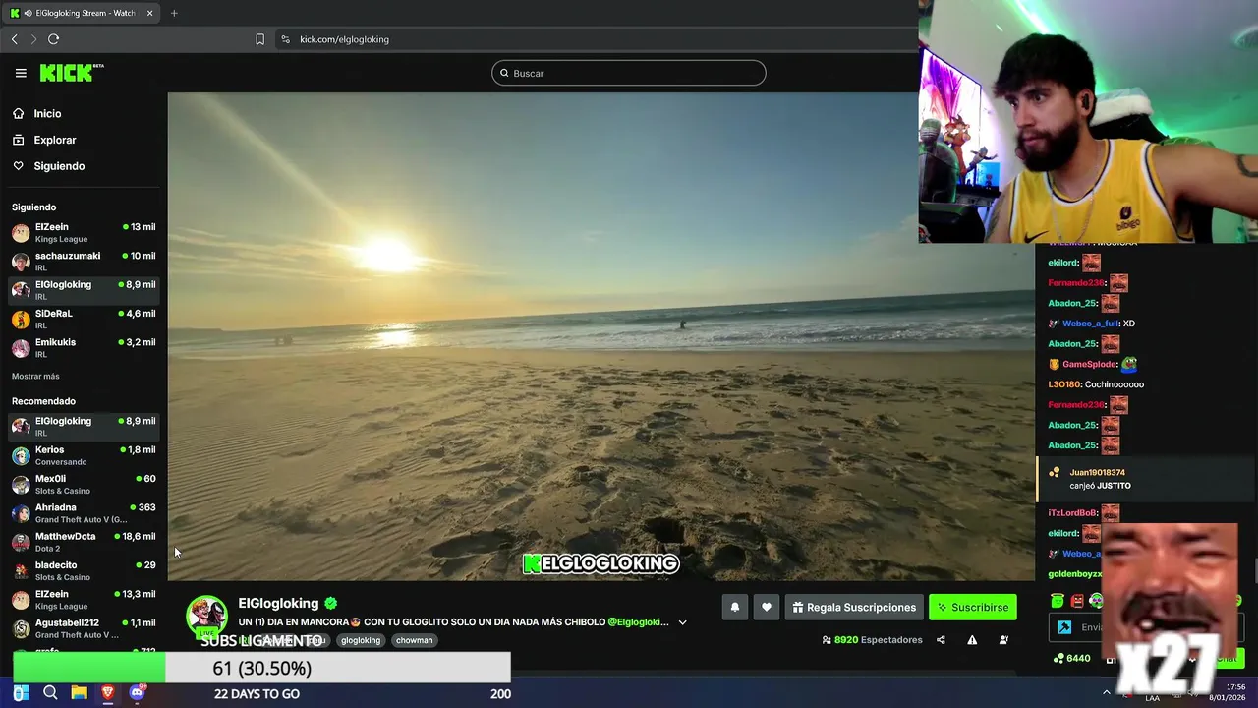This screenshot has height=708, width=1258.
Task: Open Agustabell212 recommended channel
Action: (84, 628)
